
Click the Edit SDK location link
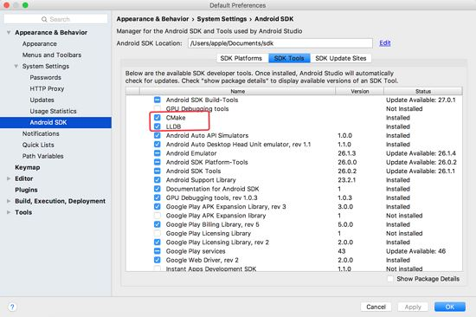point(384,43)
